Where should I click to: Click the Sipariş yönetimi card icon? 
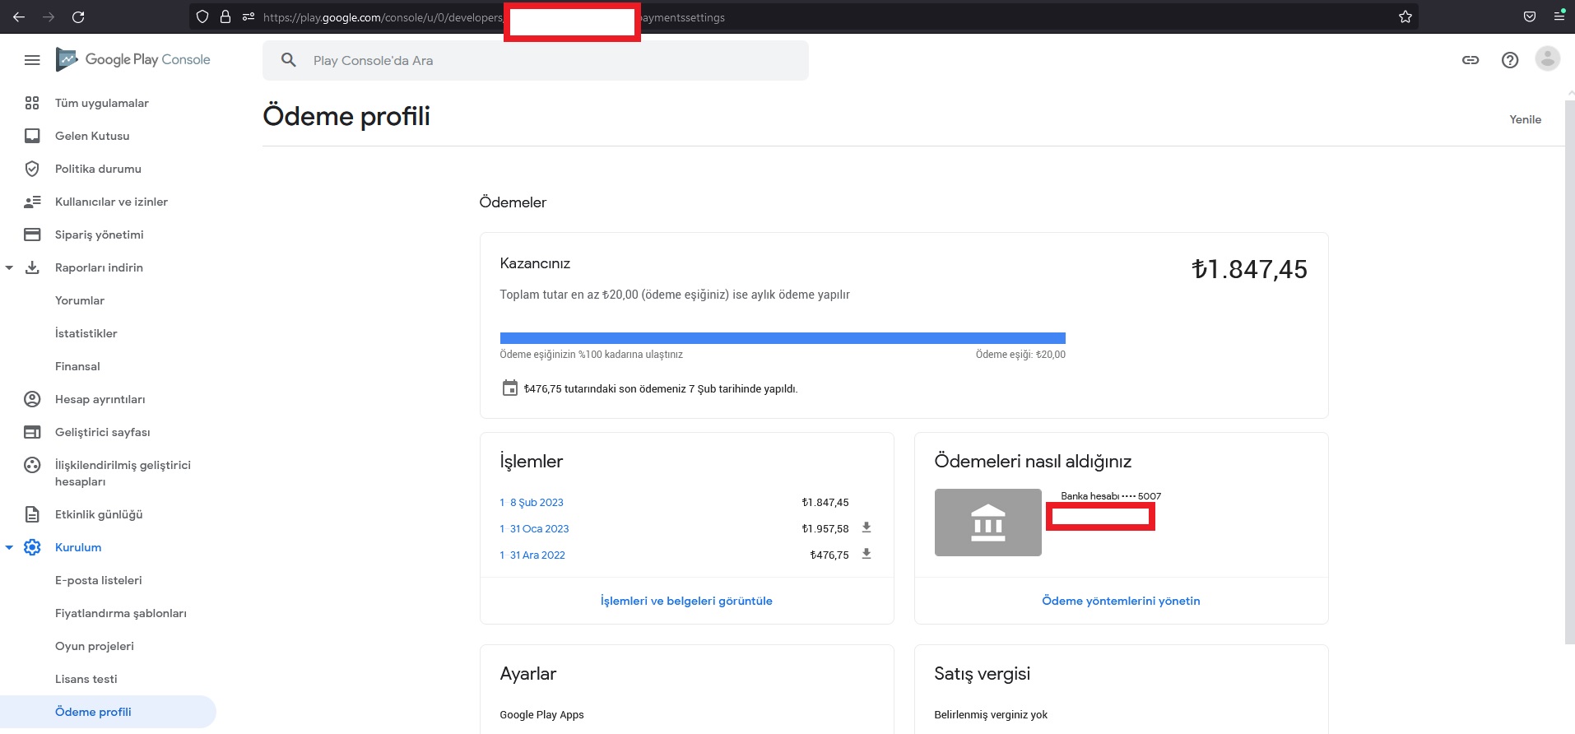[x=32, y=235]
